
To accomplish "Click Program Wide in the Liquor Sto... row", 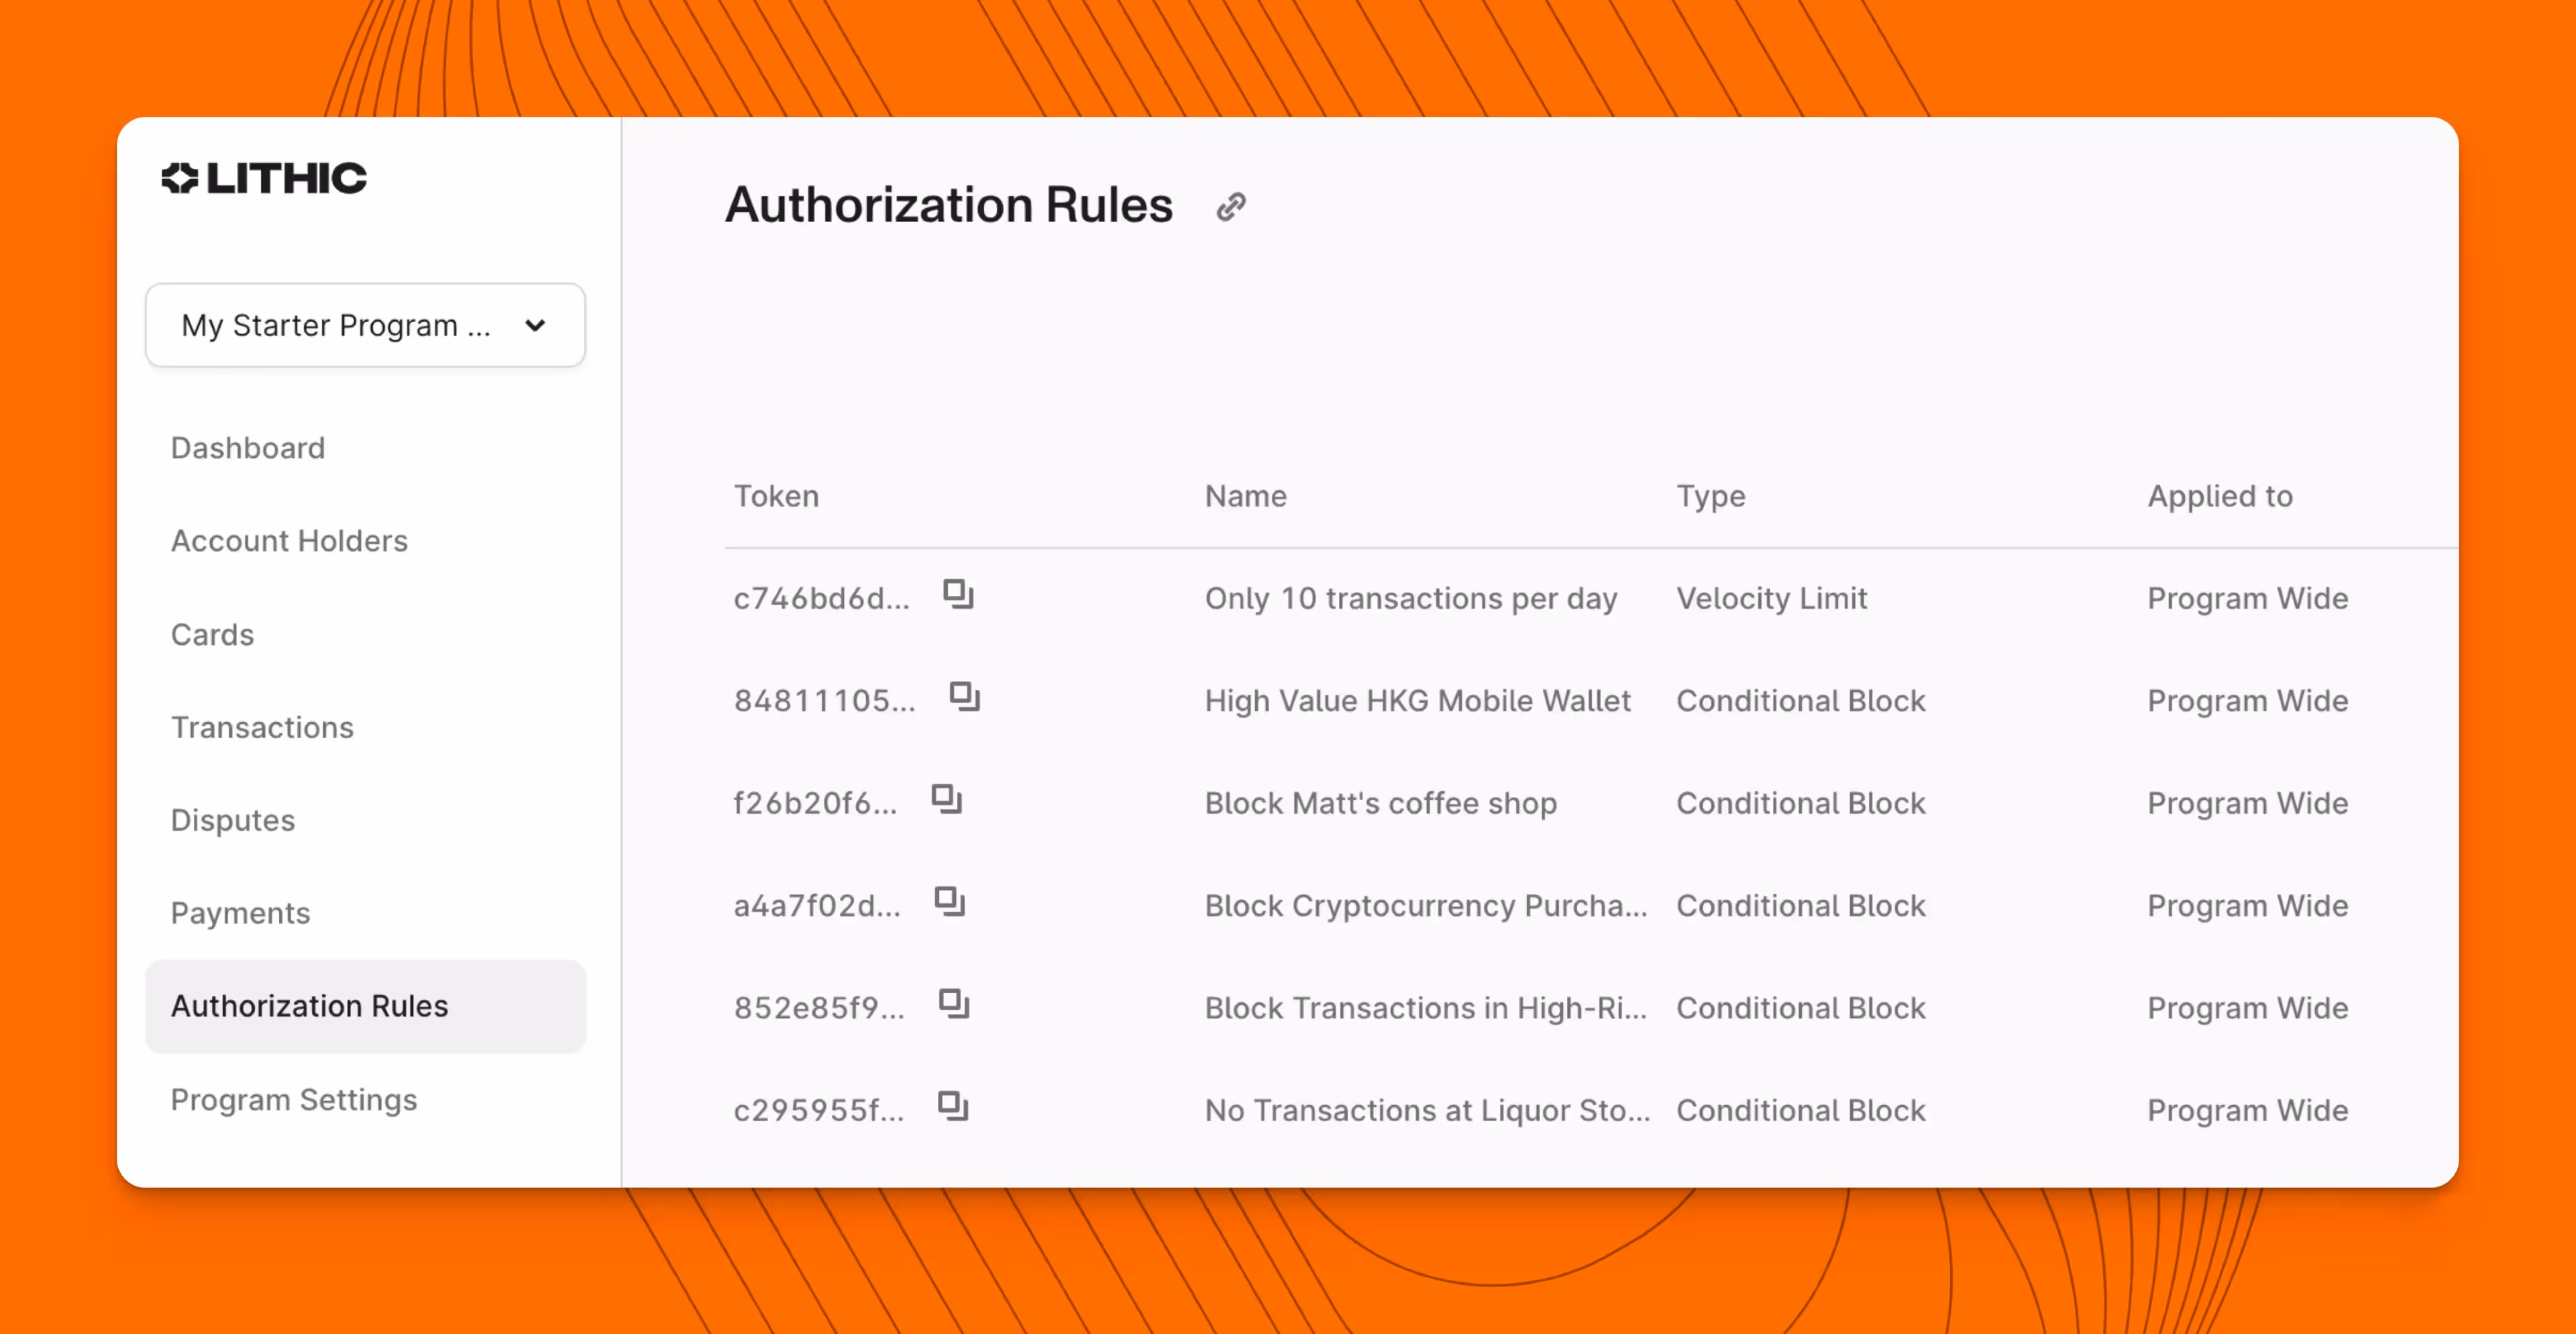I will coord(2247,1111).
